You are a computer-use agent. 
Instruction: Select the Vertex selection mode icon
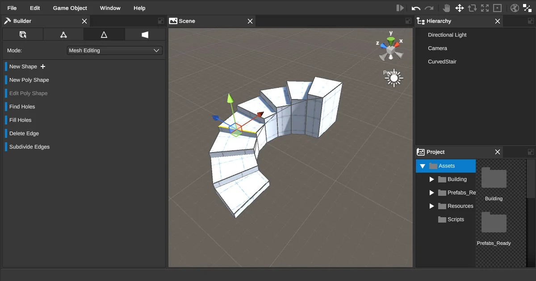[63, 34]
